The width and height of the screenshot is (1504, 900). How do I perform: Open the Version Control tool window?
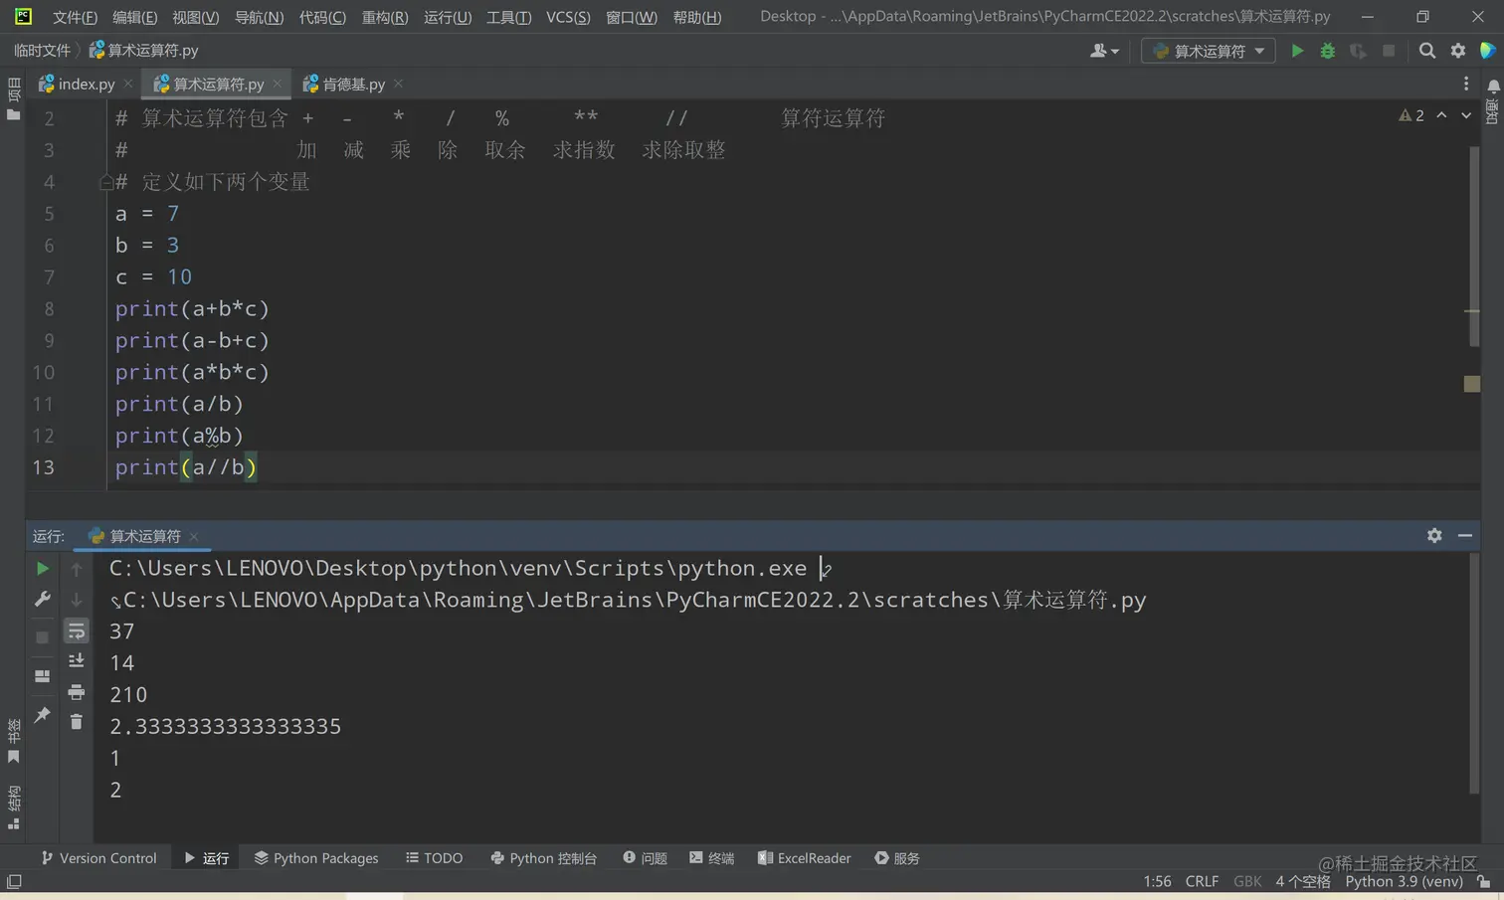pos(98,858)
